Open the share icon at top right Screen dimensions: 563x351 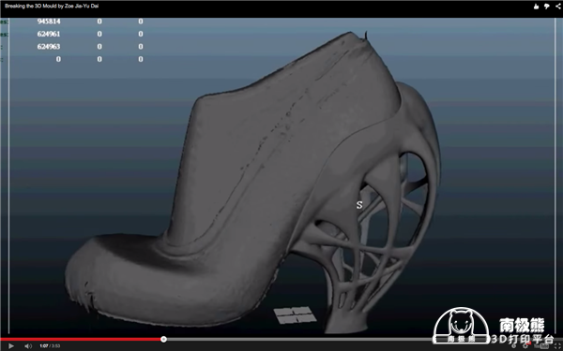pyautogui.click(x=557, y=7)
